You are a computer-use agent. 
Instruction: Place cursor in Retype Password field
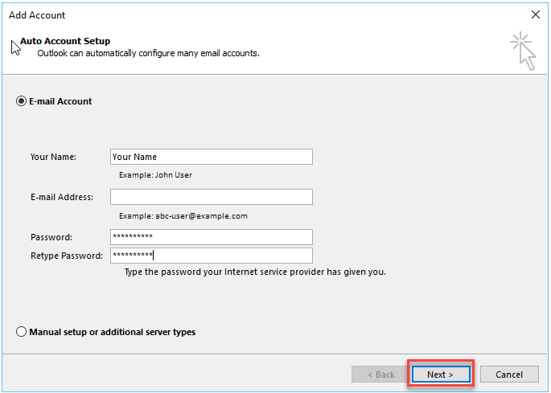(211, 256)
